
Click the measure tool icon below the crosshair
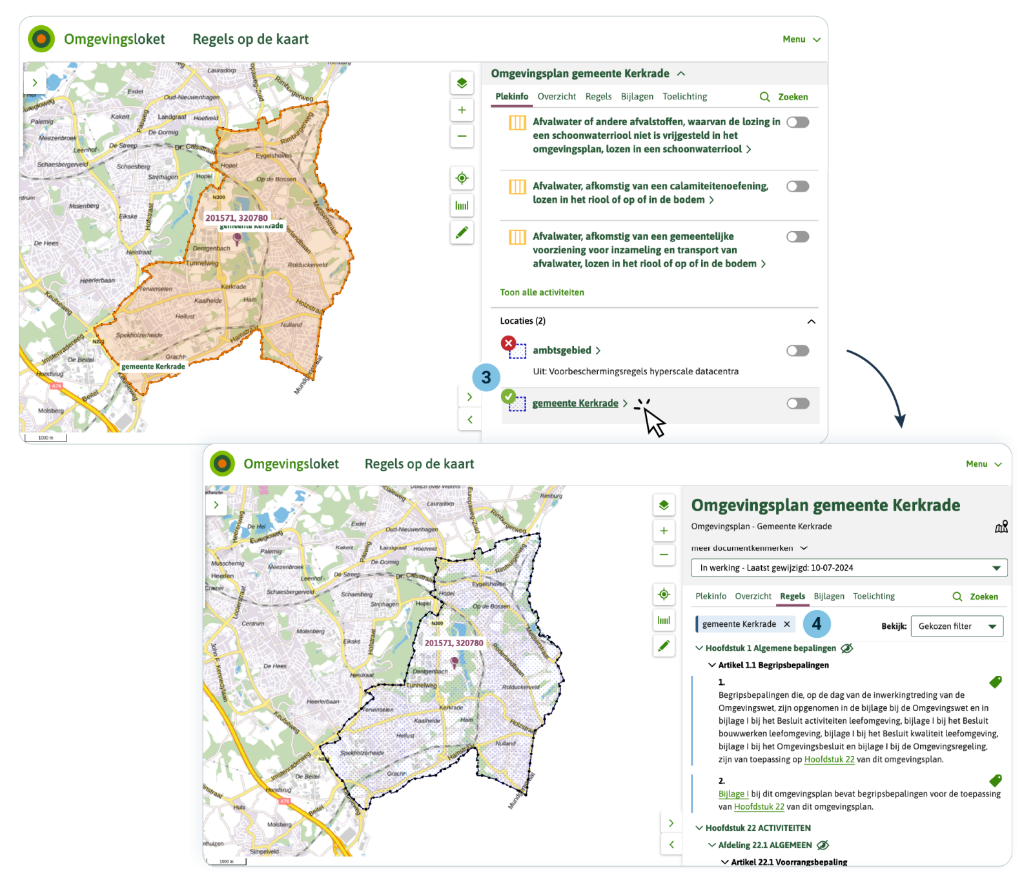(462, 205)
